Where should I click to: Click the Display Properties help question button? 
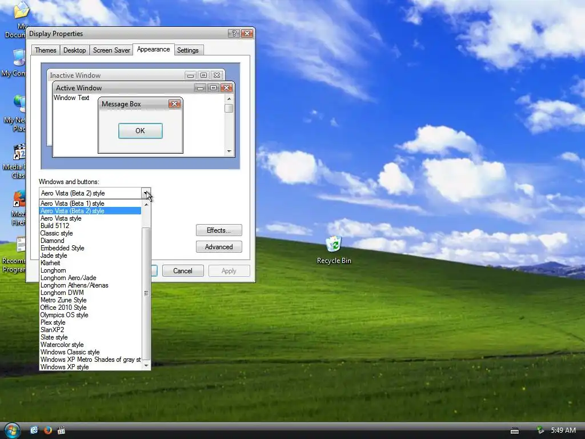click(x=234, y=33)
